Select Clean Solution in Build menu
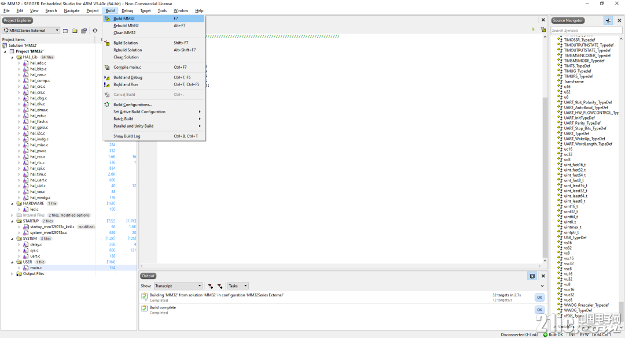This screenshot has height=338, width=625. [x=154, y=57]
